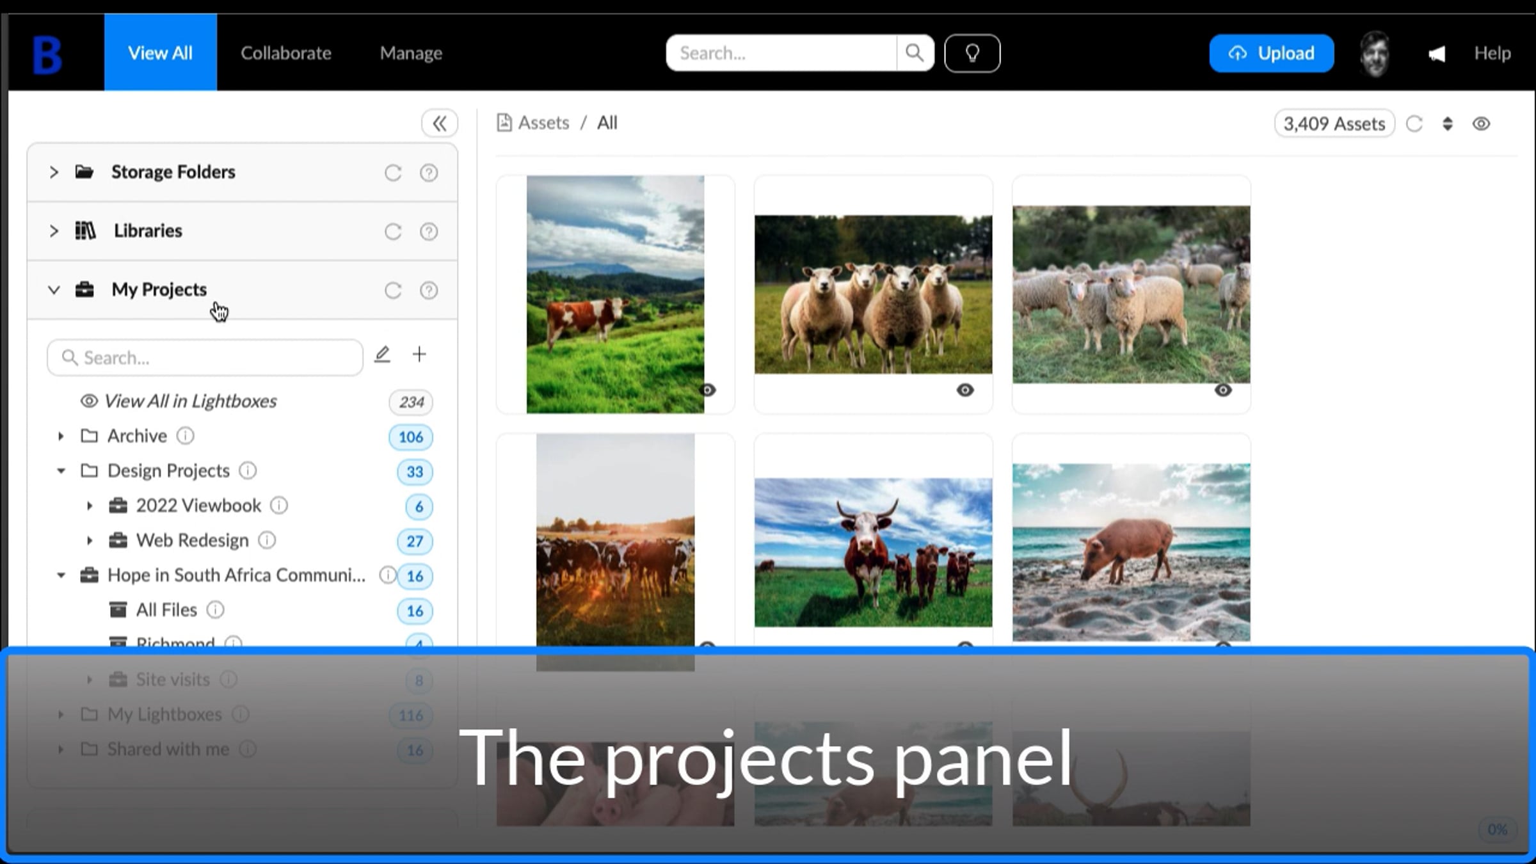The height and width of the screenshot is (864, 1536).
Task: Collapse Hope in South Africa project arrow
Action: 61,575
